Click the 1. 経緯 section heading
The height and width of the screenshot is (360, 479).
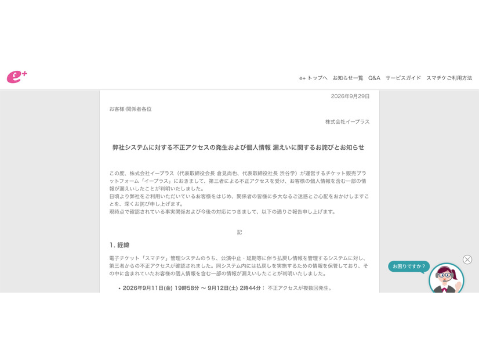(119, 245)
